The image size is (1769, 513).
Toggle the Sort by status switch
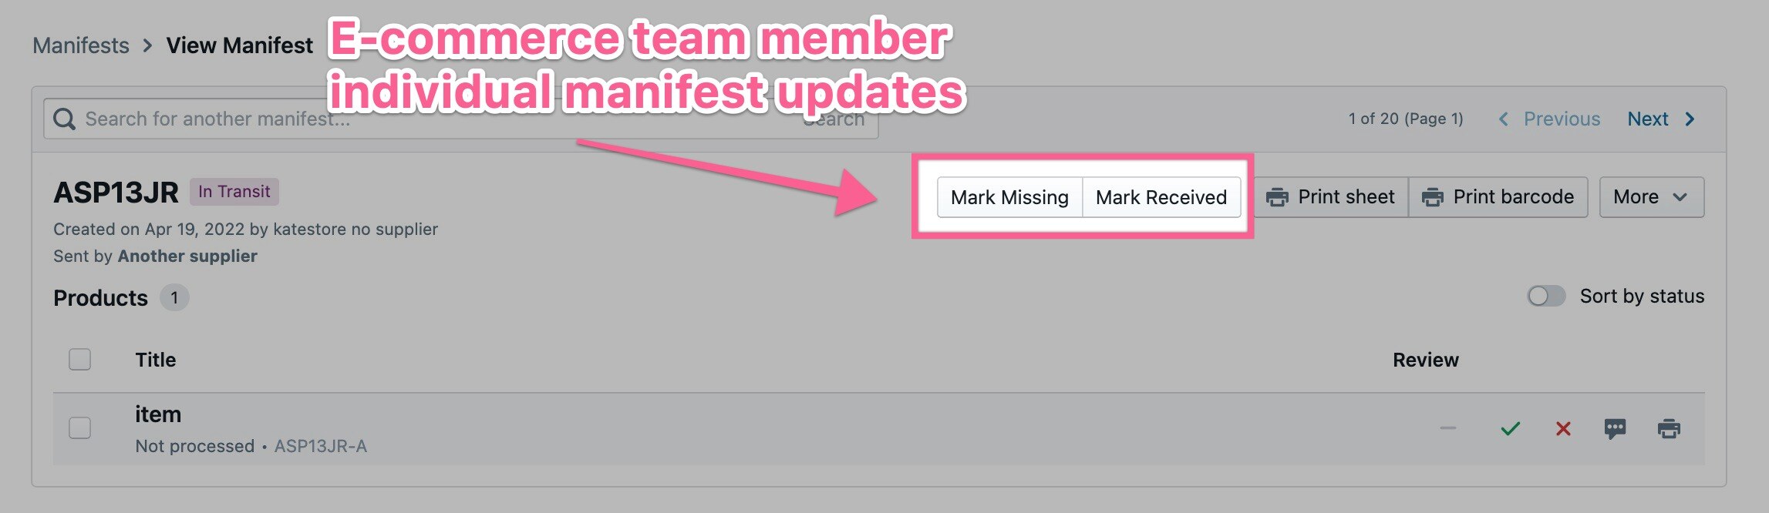click(x=1546, y=296)
